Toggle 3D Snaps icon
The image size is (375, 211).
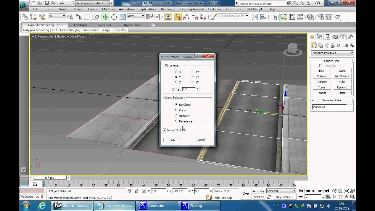[178, 17]
